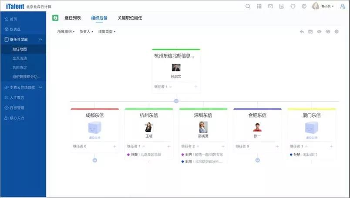Open 所属组织 filter dropdown
This screenshot has width=350, height=198.
click(x=66, y=32)
